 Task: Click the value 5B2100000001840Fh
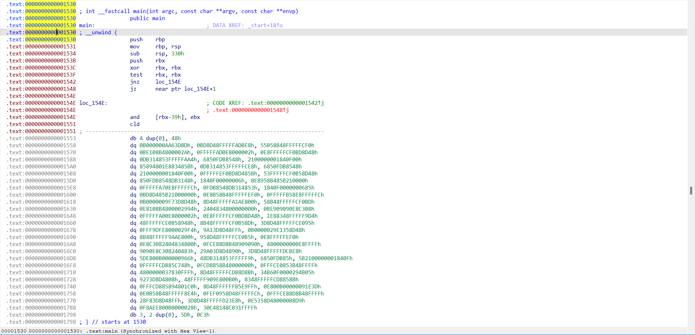click(x=325, y=258)
